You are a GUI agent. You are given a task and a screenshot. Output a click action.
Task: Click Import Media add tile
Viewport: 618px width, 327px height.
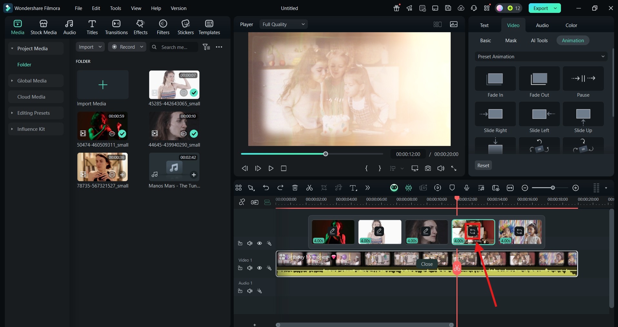coord(103,84)
